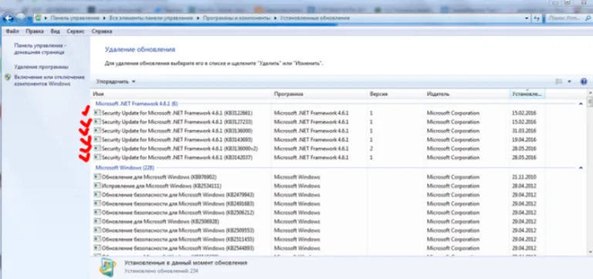
Task: Click the icon of update KB2479943
Action: click(x=97, y=195)
